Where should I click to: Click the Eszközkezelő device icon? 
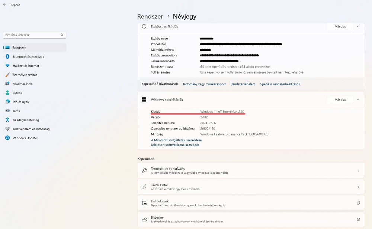coord(144,203)
